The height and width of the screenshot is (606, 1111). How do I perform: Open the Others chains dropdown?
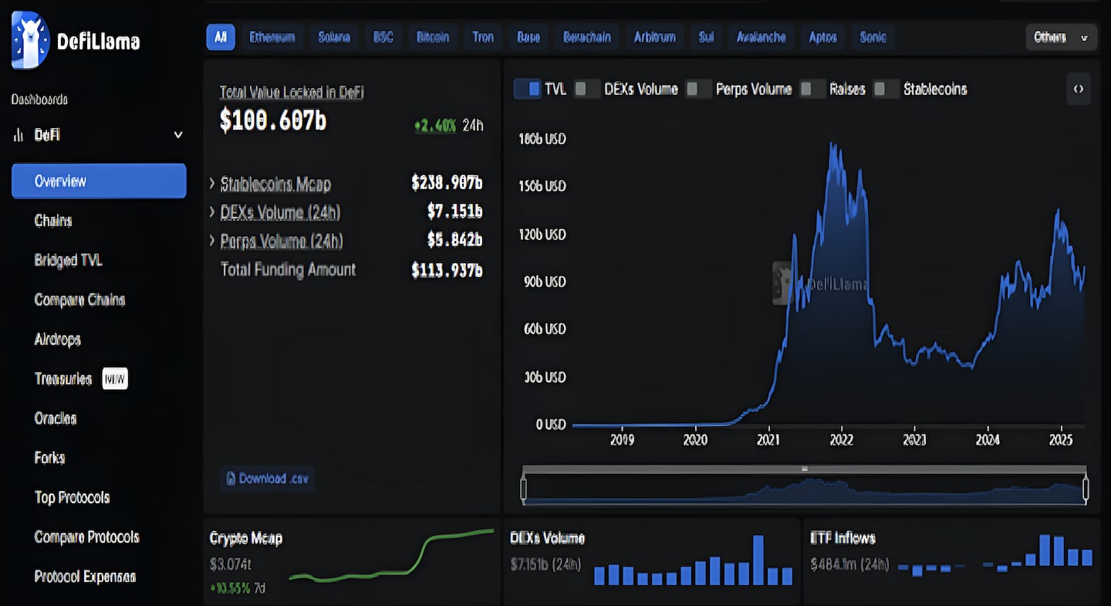(1061, 37)
